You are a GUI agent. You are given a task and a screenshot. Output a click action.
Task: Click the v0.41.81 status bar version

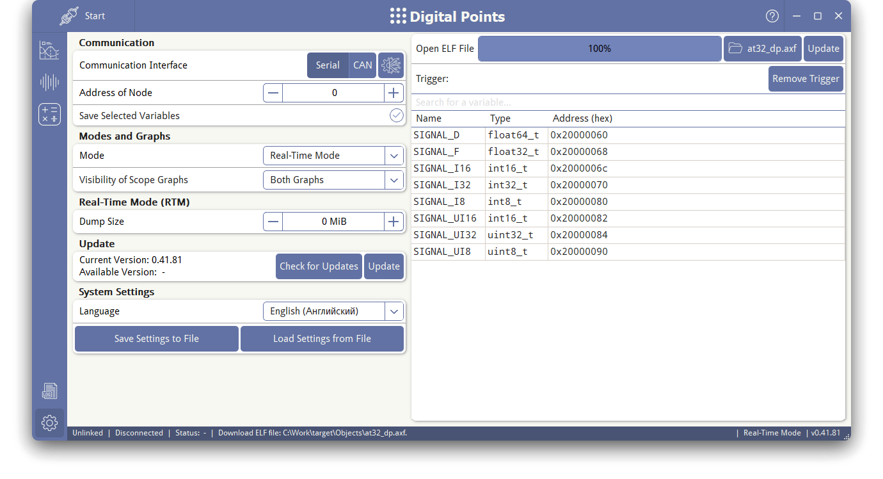pos(825,433)
